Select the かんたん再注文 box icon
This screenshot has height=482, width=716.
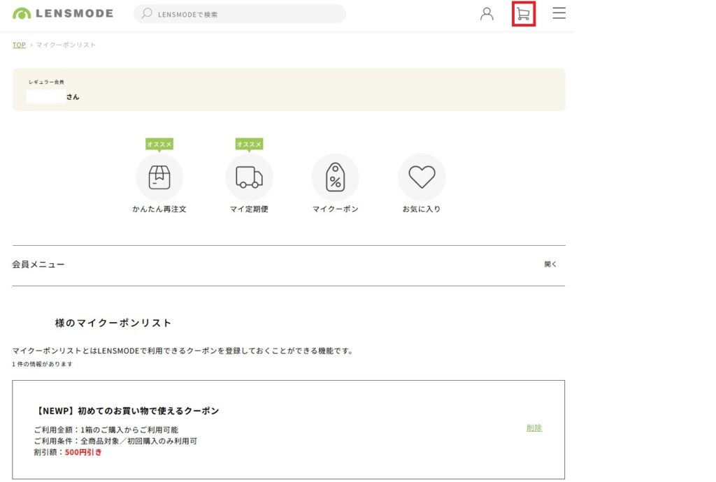159,177
